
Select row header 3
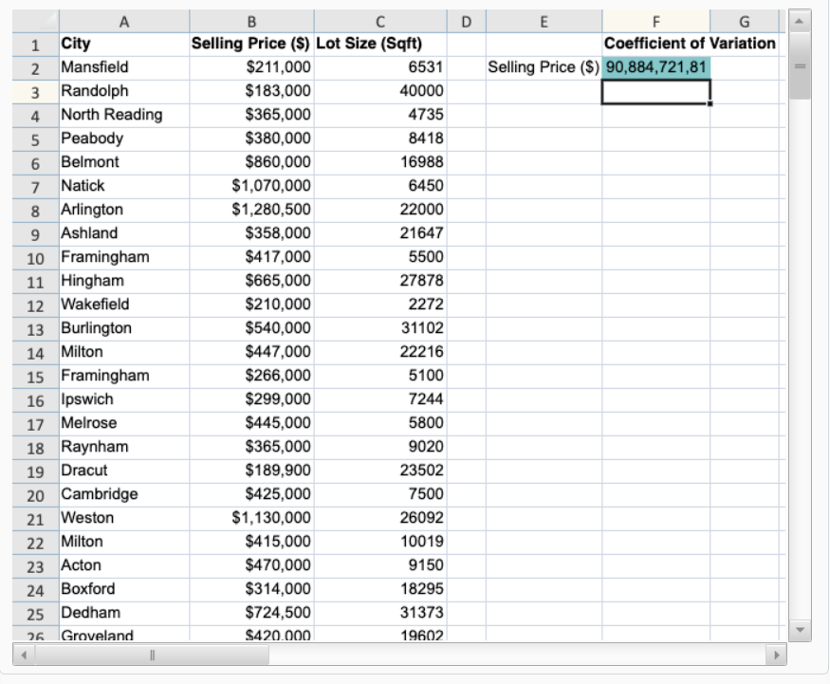[x=35, y=92]
